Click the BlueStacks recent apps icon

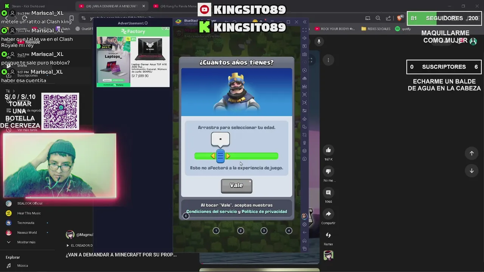point(304,249)
